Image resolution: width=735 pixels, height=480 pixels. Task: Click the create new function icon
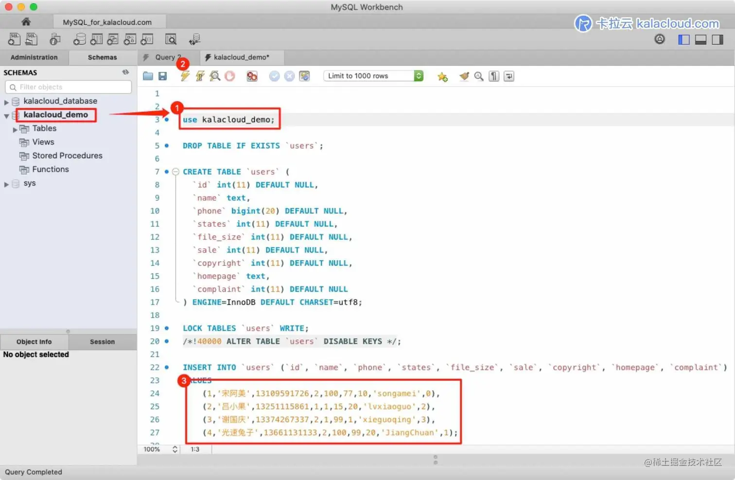[x=147, y=39]
